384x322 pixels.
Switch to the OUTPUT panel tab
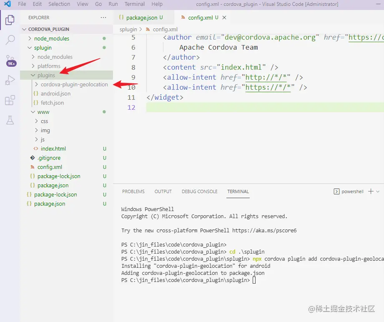[x=163, y=191]
